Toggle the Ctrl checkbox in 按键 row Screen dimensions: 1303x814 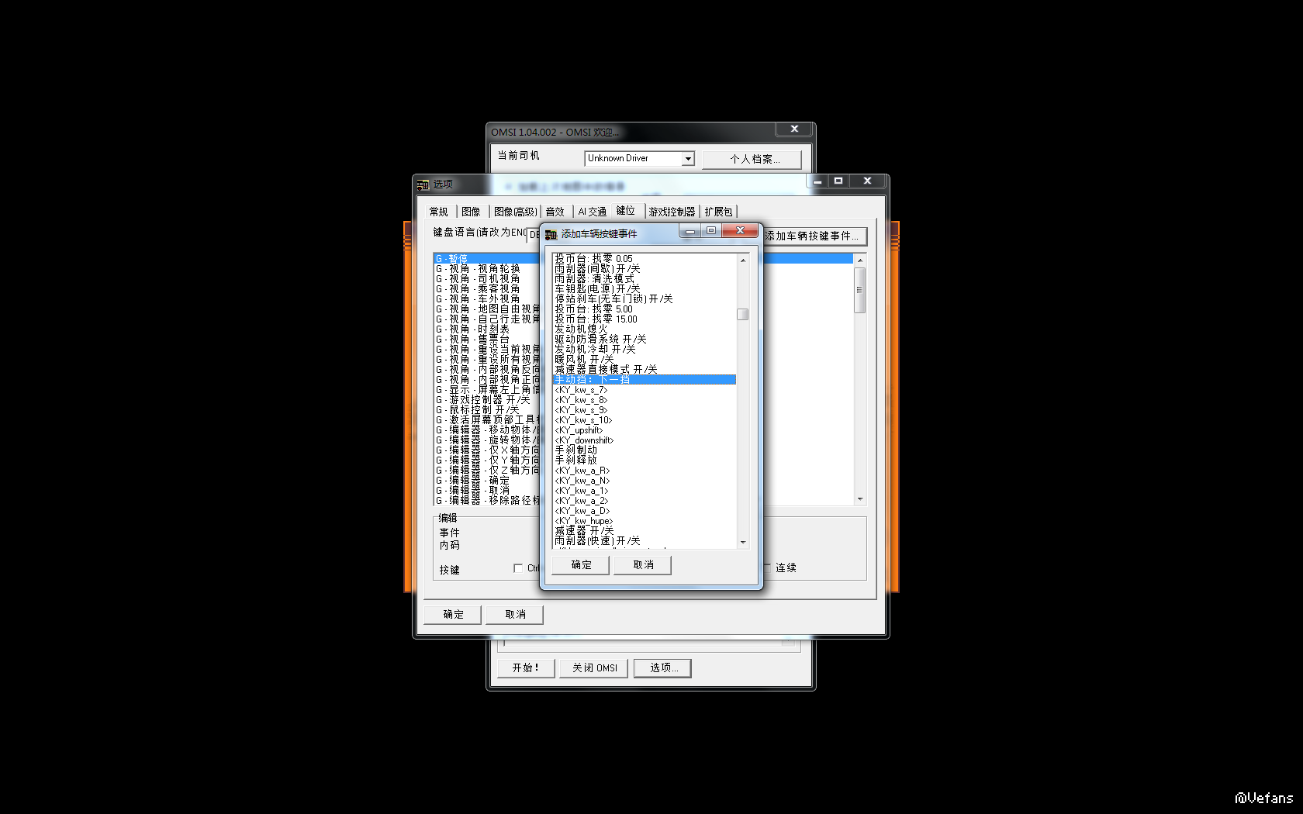click(518, 568)
